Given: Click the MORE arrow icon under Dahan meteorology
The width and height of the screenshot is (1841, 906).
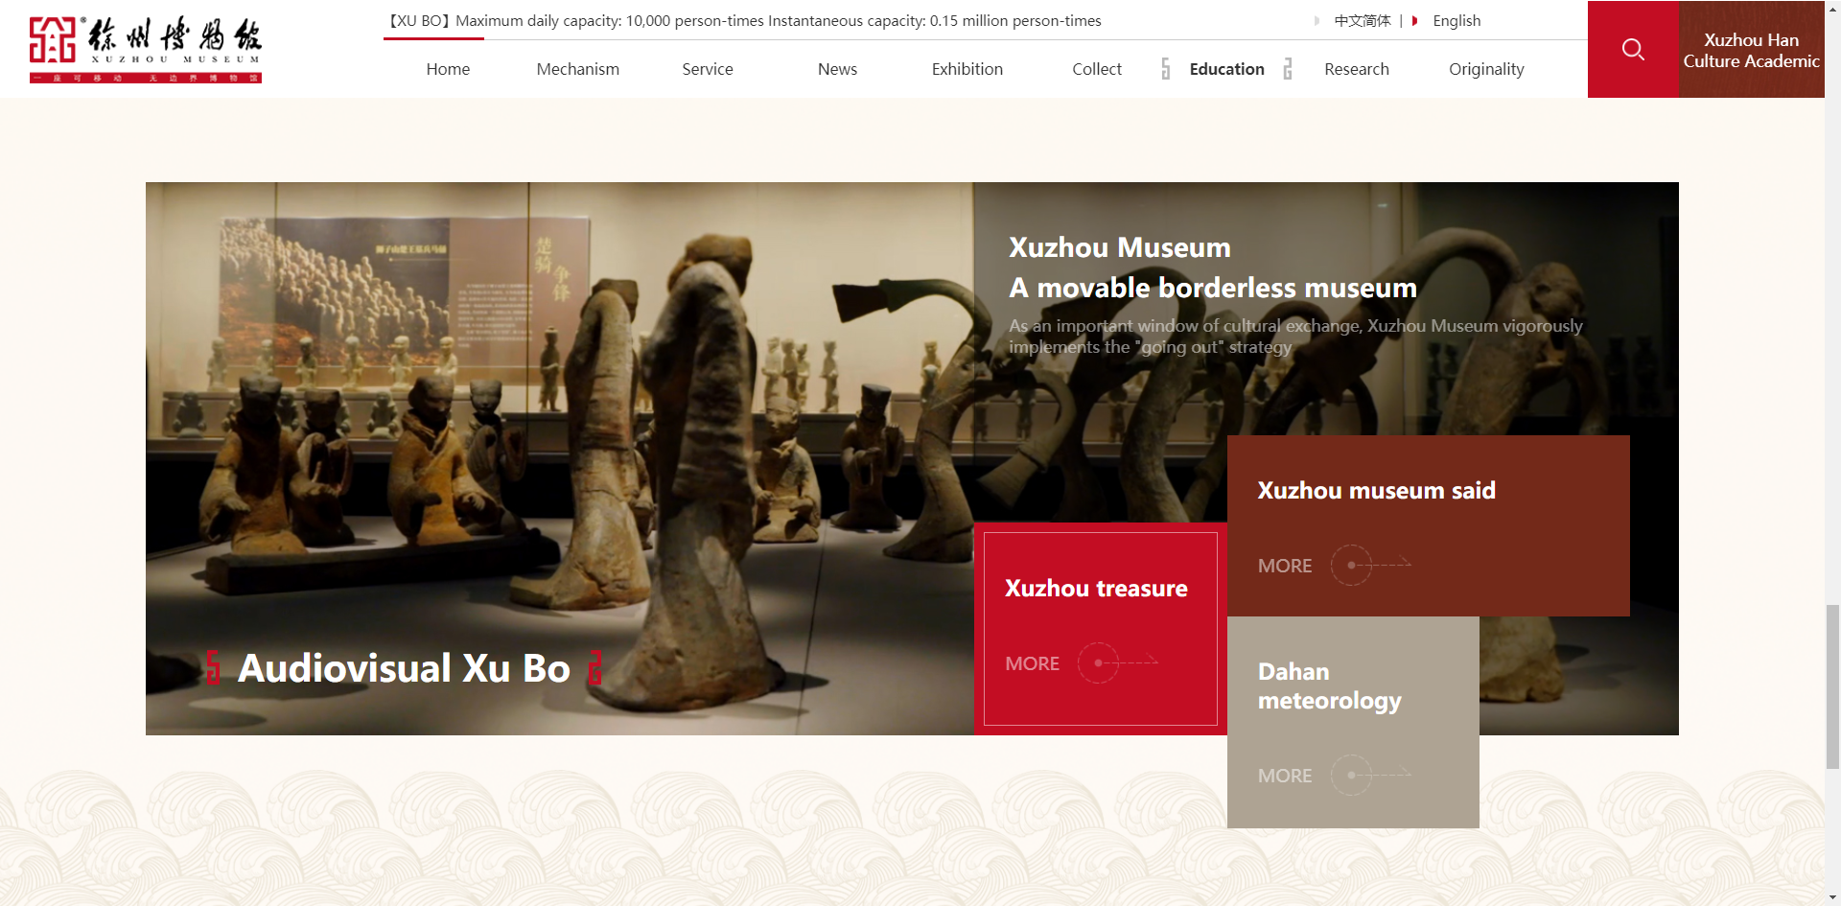Looking at the screenshot, I should 1371,775.
